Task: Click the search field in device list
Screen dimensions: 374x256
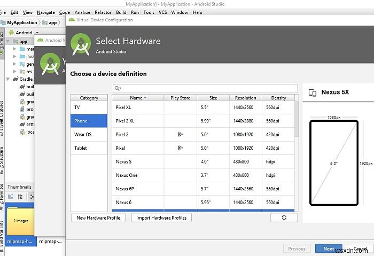Action: pyautogui.click(x=205, y=88)
